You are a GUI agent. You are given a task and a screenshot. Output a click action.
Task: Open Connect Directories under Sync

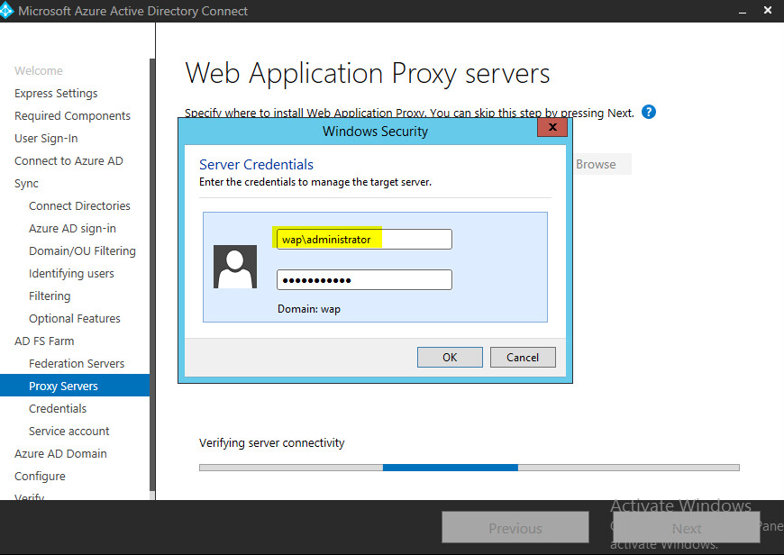tap(79, 206)
